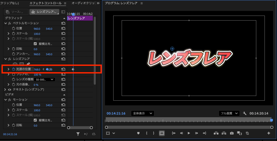Open the フル画質 playback resolution dropdown
Viewport: 277px width, 141px height.
(229, 113)
